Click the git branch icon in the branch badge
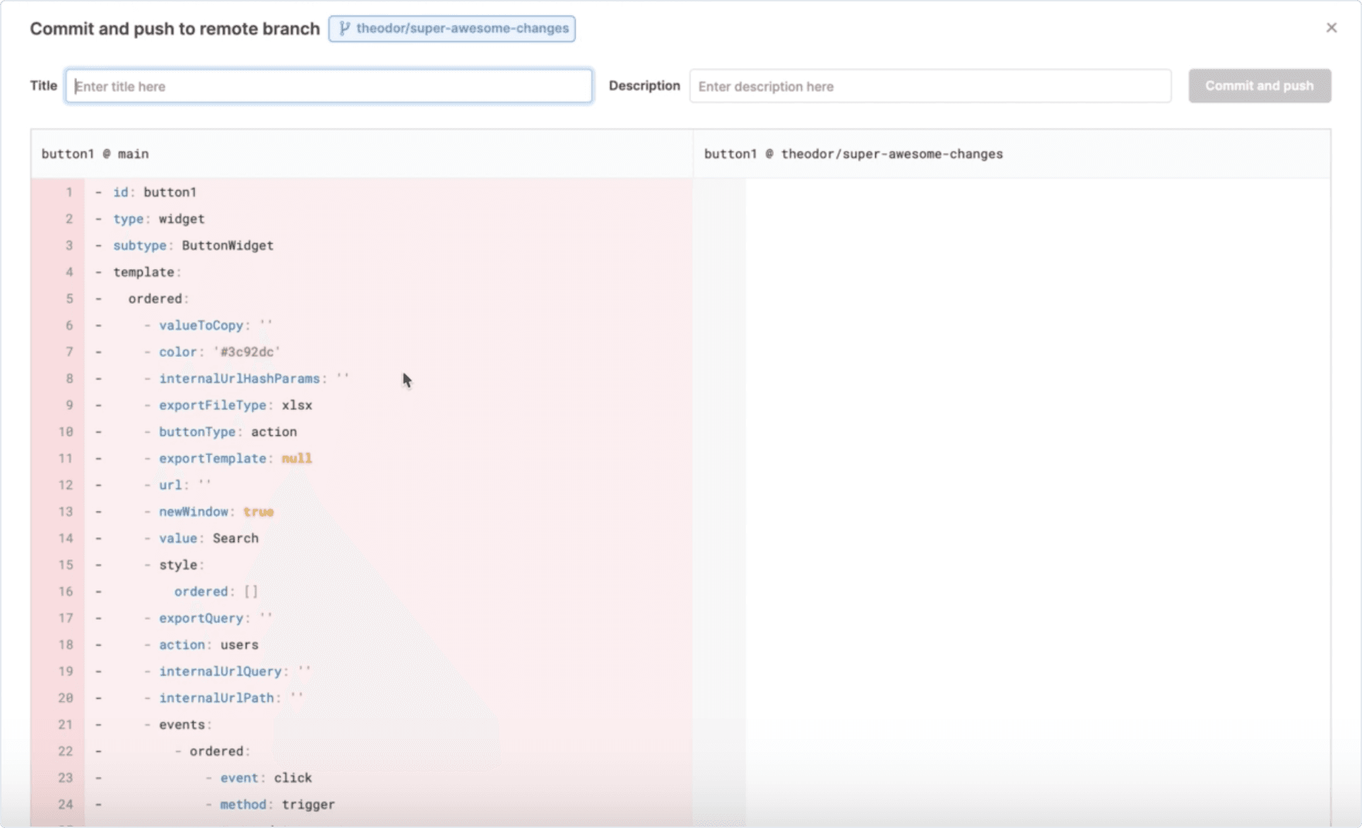 [x=344, y=28]
